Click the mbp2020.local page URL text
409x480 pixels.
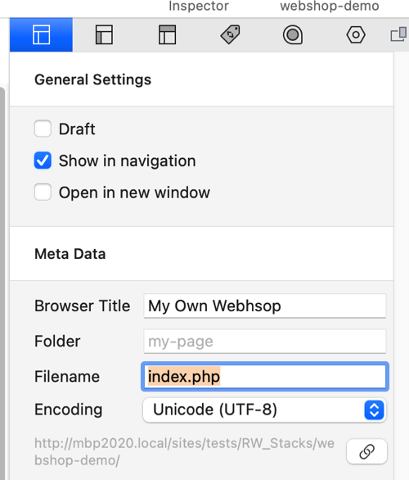pos(184,451)
